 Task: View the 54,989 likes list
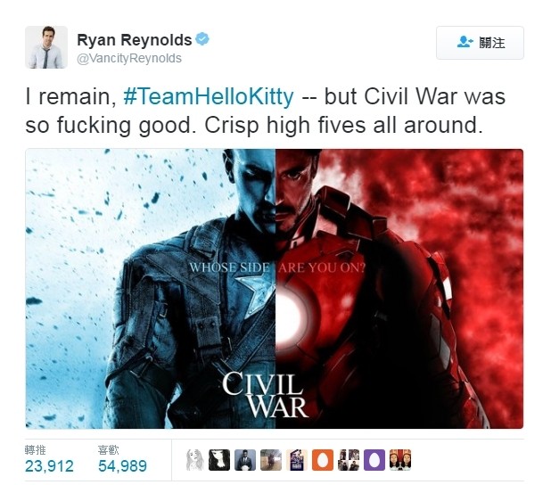[x=123, y=466]
